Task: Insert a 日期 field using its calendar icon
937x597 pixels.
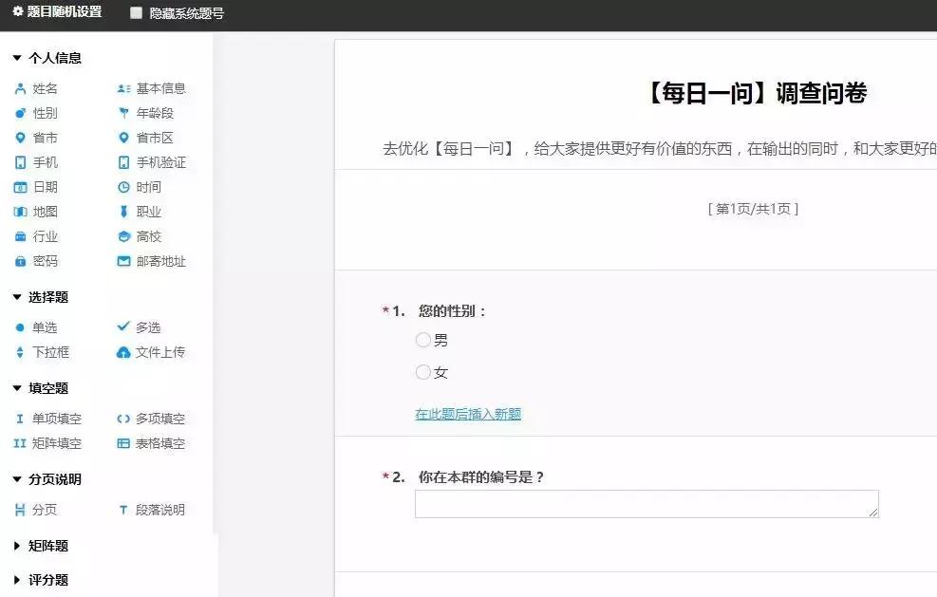Action: (19, 187)
